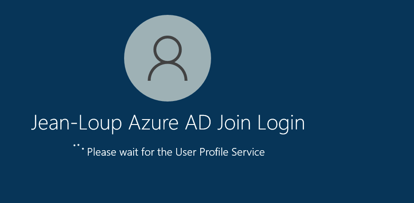Viewport: 414px width, 203px height.
Task: Click the head of the profile silhouette
Action: coord(168,49)
